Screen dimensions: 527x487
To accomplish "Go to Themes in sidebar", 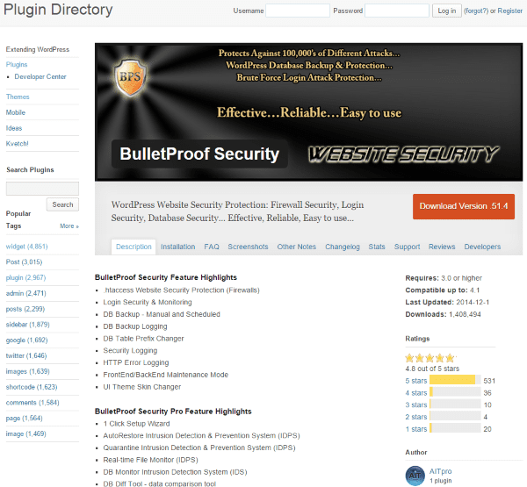I will tap(18, 97).
